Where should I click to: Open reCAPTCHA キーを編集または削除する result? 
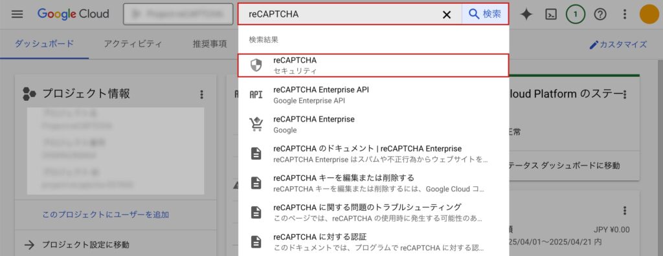pos(374,183)
